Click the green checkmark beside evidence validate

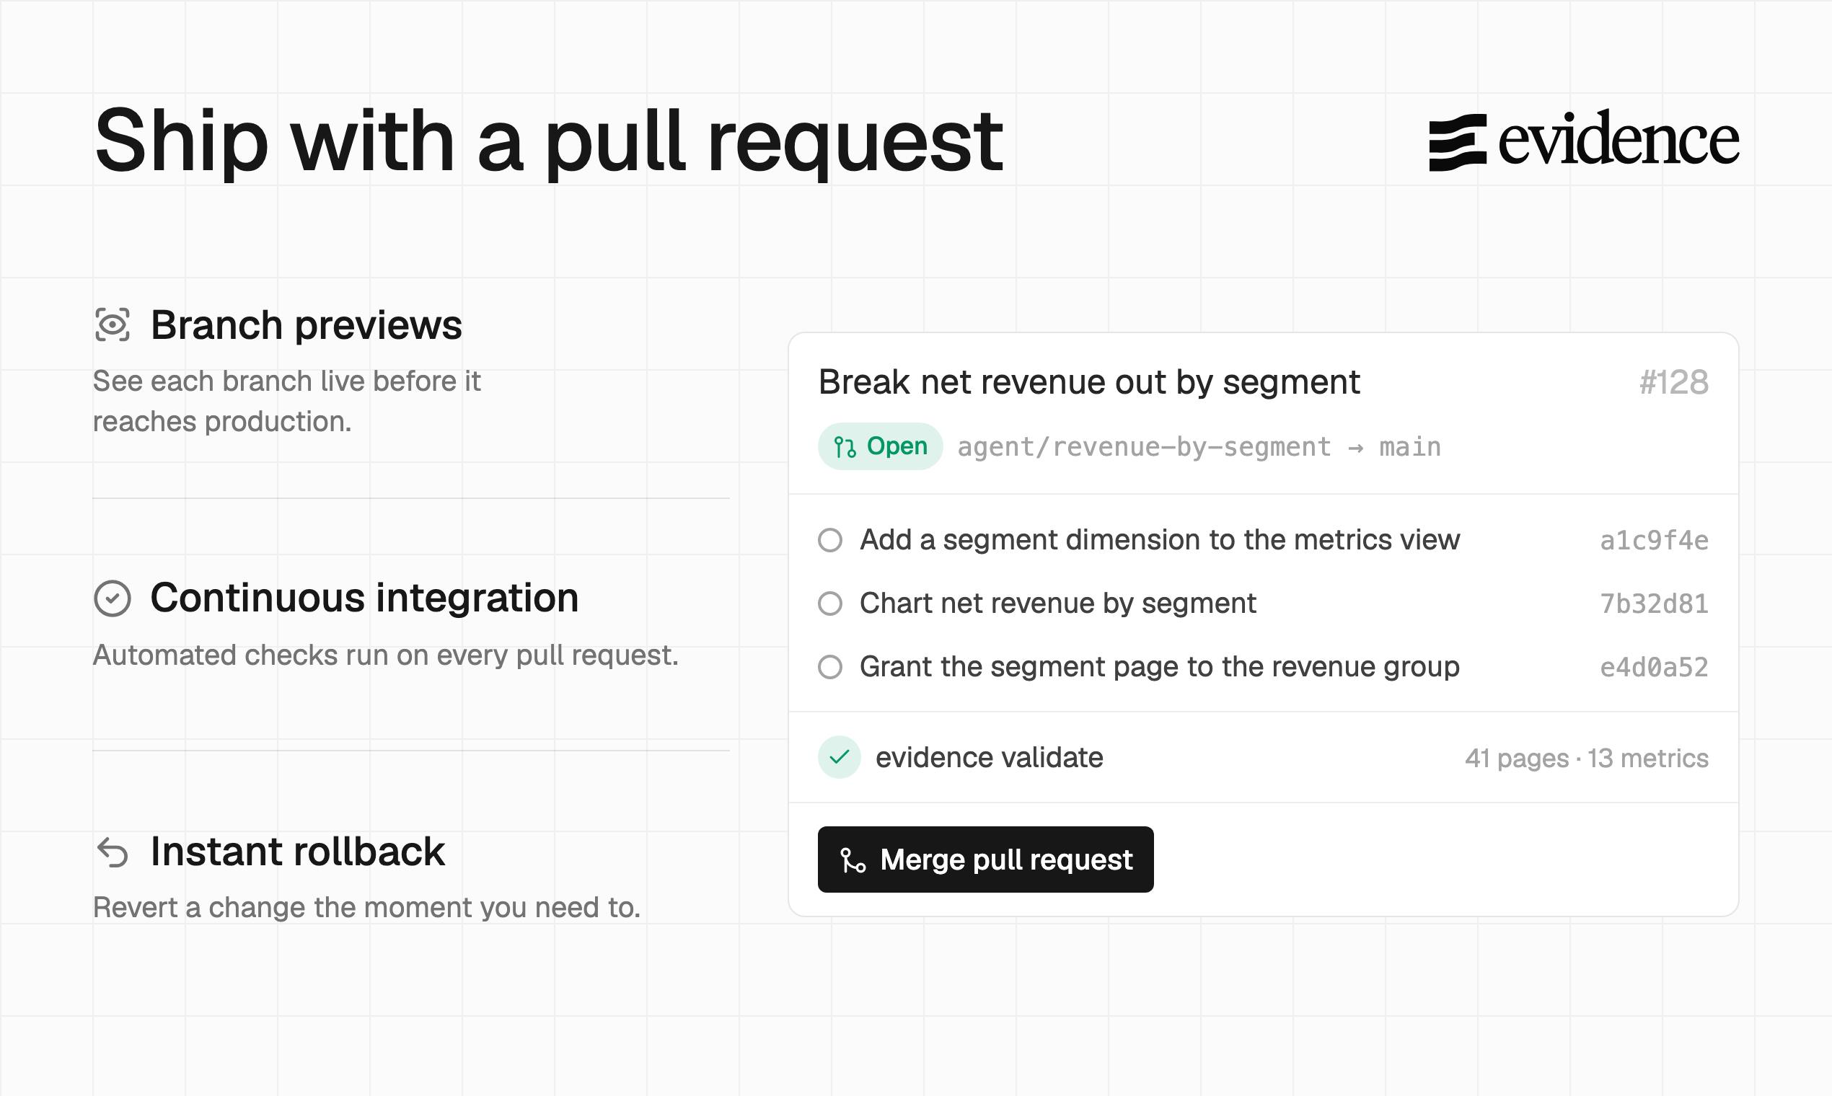(839, 757)
